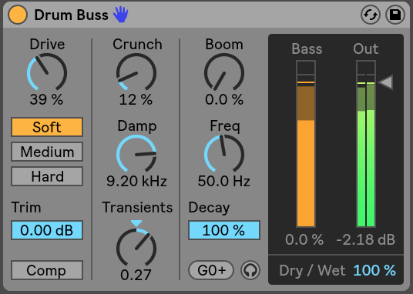Click the Bass 0.0 % readout

coord(304,239)
